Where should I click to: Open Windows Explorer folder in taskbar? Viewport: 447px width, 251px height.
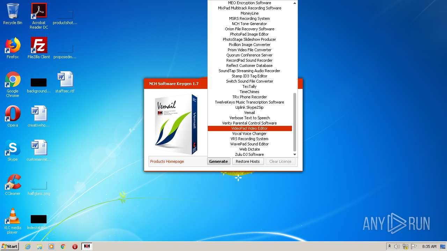[39, 246]
